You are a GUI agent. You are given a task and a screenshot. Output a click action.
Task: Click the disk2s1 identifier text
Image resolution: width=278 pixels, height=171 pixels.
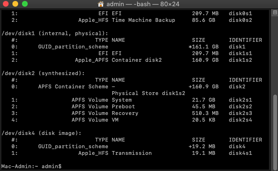click(x=240, y=100)
